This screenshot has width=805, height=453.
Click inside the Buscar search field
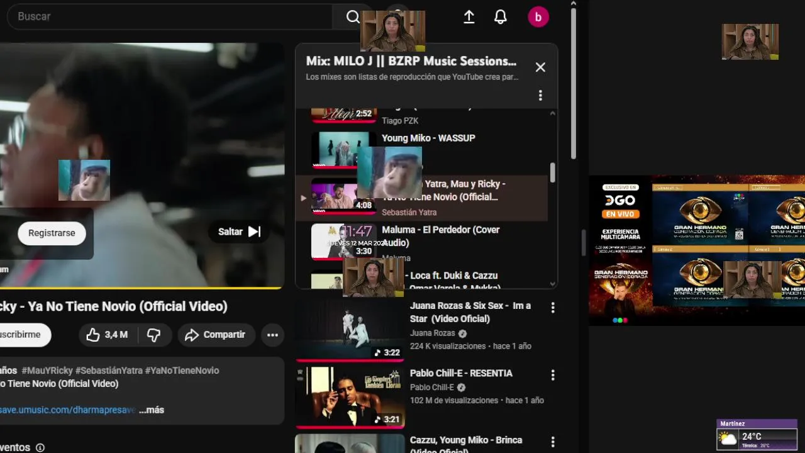(170, 16)
